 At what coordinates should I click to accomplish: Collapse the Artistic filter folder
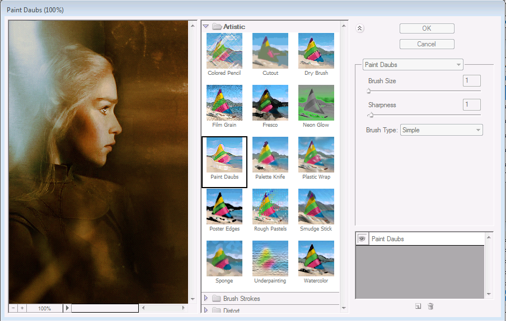205,26
